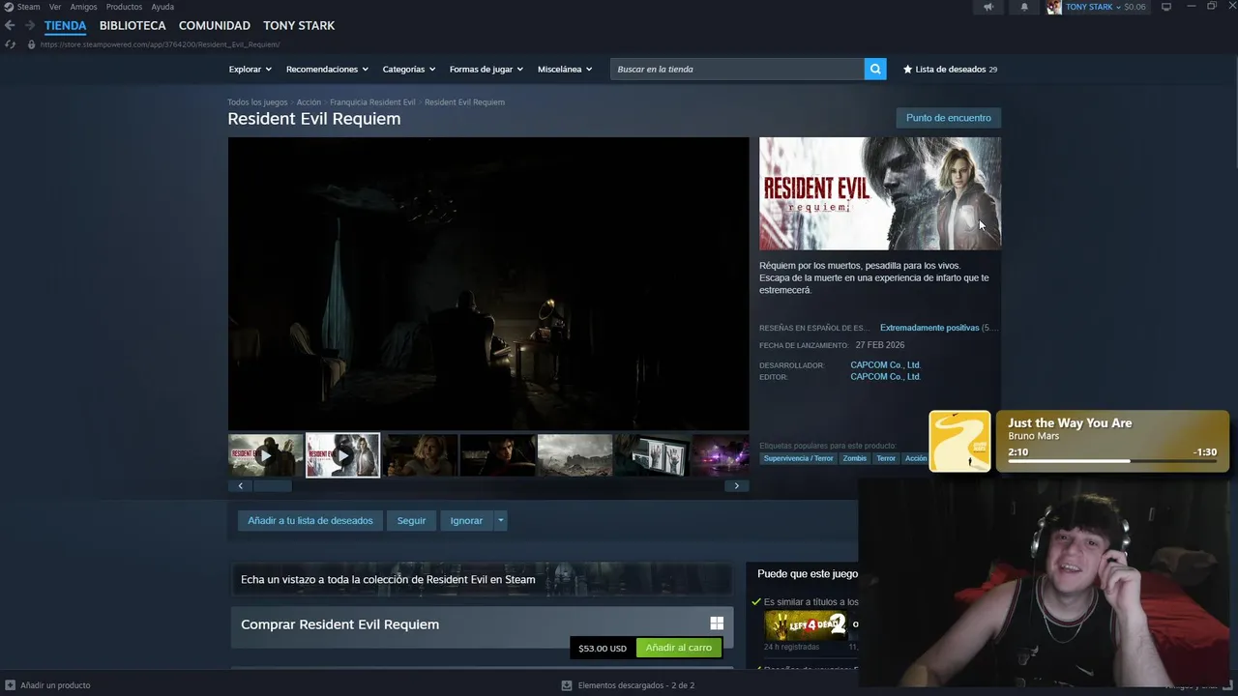
Task: Select the second highlighted trailer thumbnail
Action: click(343, 455)
